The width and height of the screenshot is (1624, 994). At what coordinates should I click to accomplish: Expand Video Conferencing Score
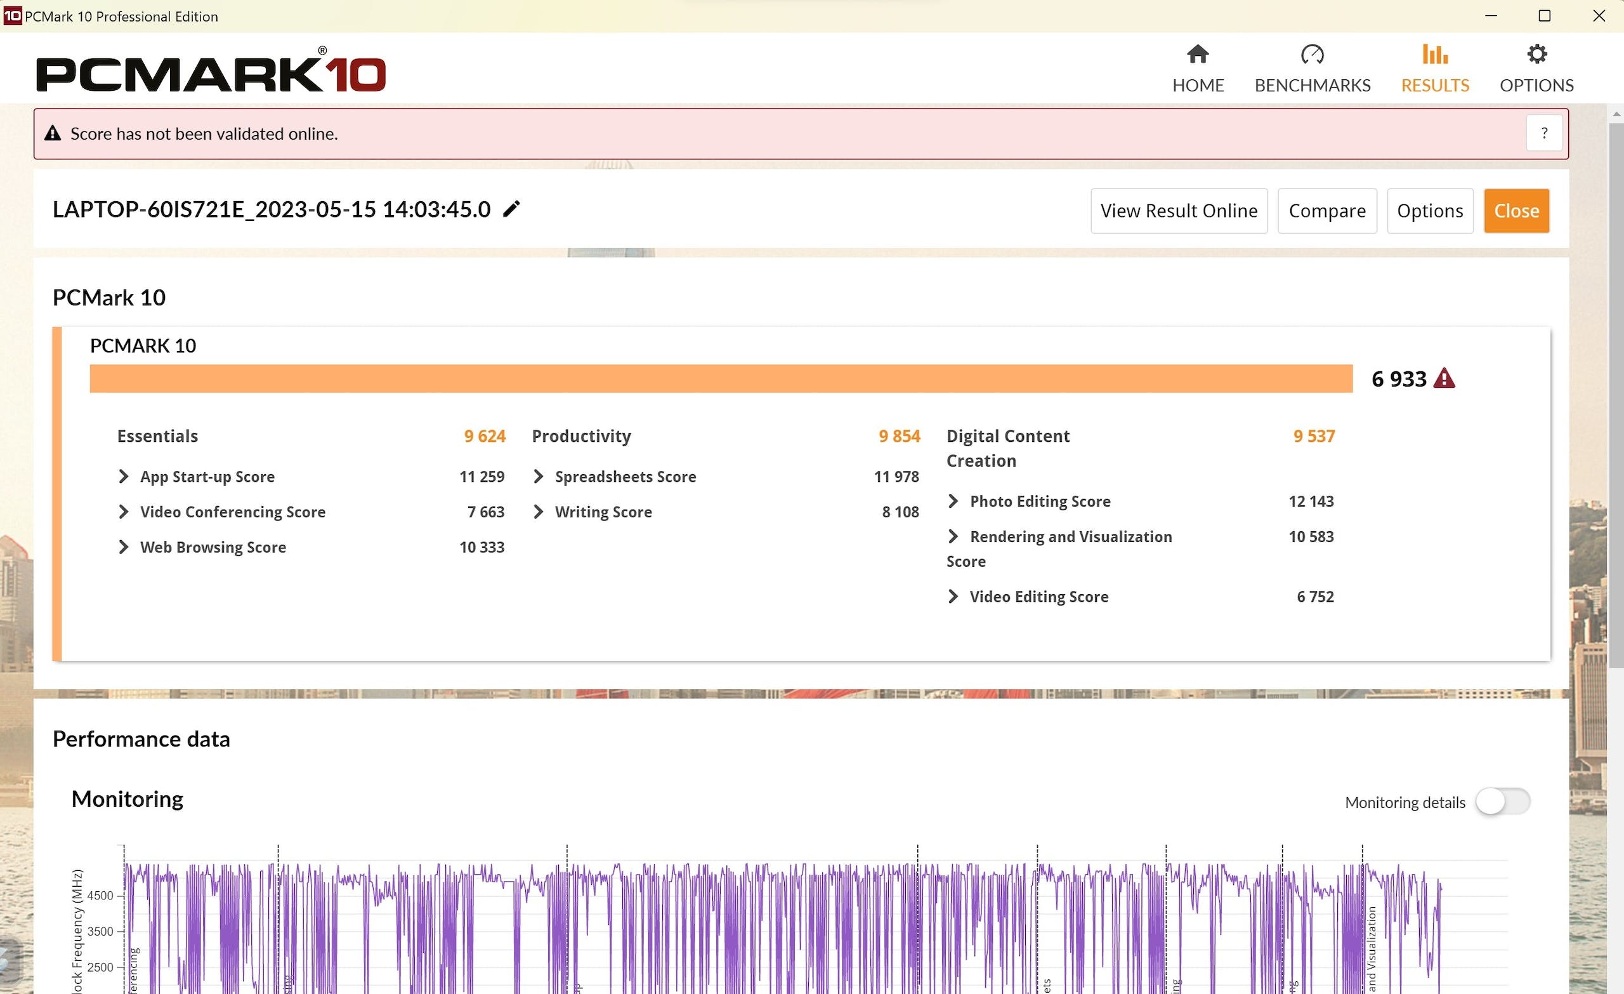[123, 512]
